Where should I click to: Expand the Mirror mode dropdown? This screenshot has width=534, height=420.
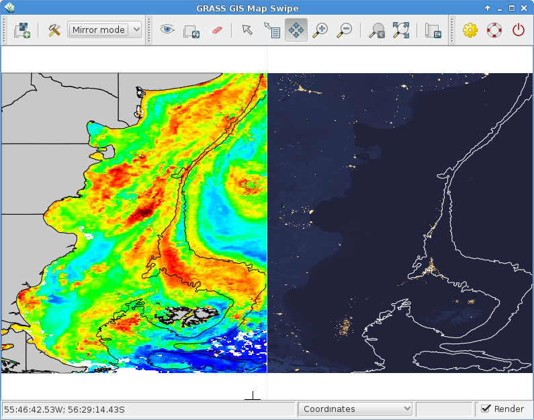pos(105,30)
